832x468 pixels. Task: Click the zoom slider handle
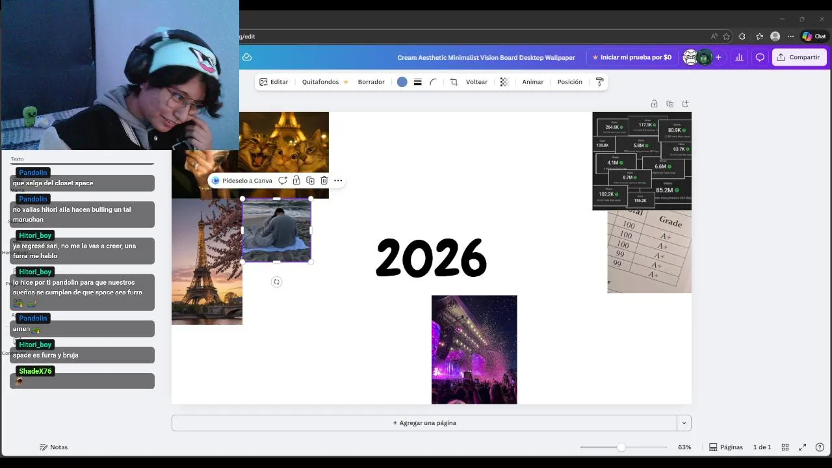click(621, 447)
